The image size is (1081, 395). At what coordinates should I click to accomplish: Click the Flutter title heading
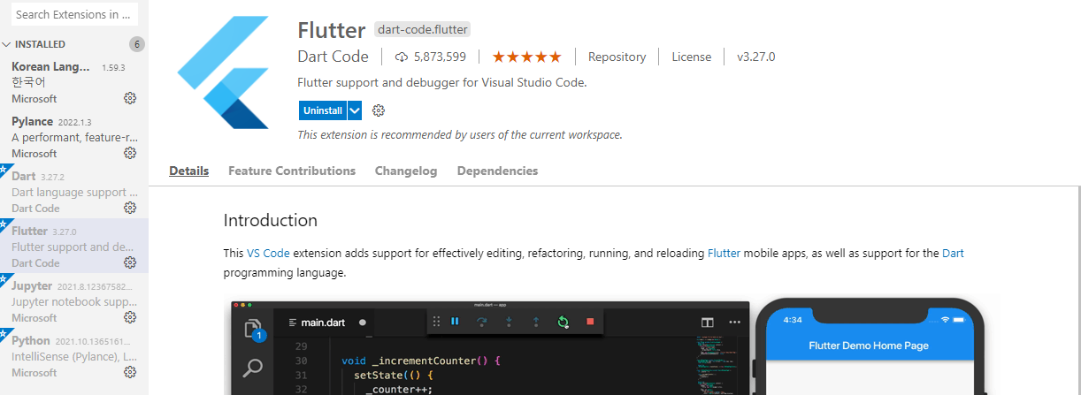(332, 30)
